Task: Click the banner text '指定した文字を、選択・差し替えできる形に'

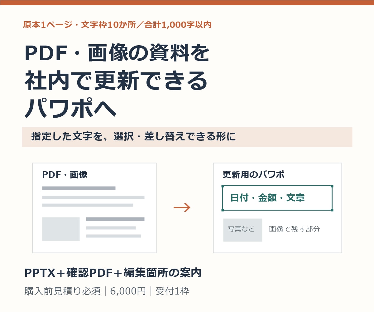Action: pyautogui.click(x=133, y=137)
